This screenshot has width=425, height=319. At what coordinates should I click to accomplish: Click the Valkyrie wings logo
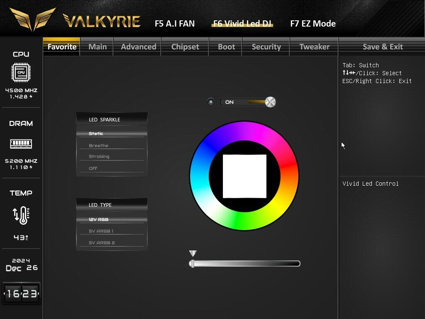(x=32, y=19)
